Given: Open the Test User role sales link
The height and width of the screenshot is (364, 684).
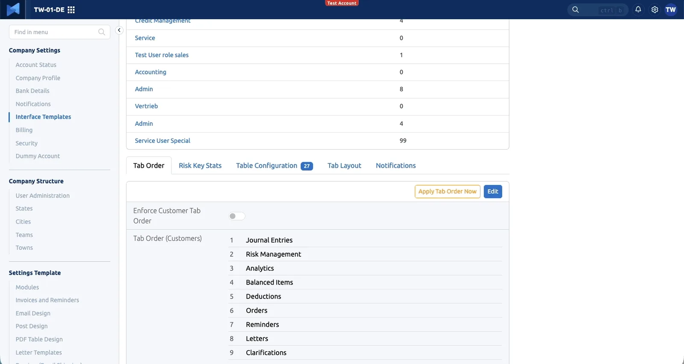Looking at the screenshot, I should point(162,55).
